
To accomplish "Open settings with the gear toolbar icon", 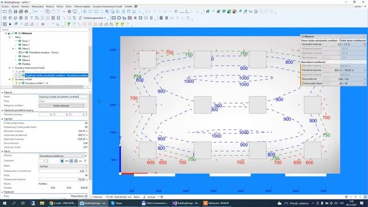I will coord(69,11).
